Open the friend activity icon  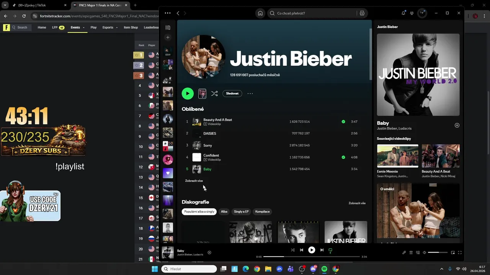[412, 13]
